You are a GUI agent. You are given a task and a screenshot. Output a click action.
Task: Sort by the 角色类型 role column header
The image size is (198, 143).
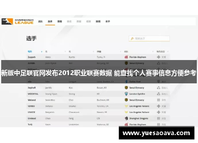[161, 51]
